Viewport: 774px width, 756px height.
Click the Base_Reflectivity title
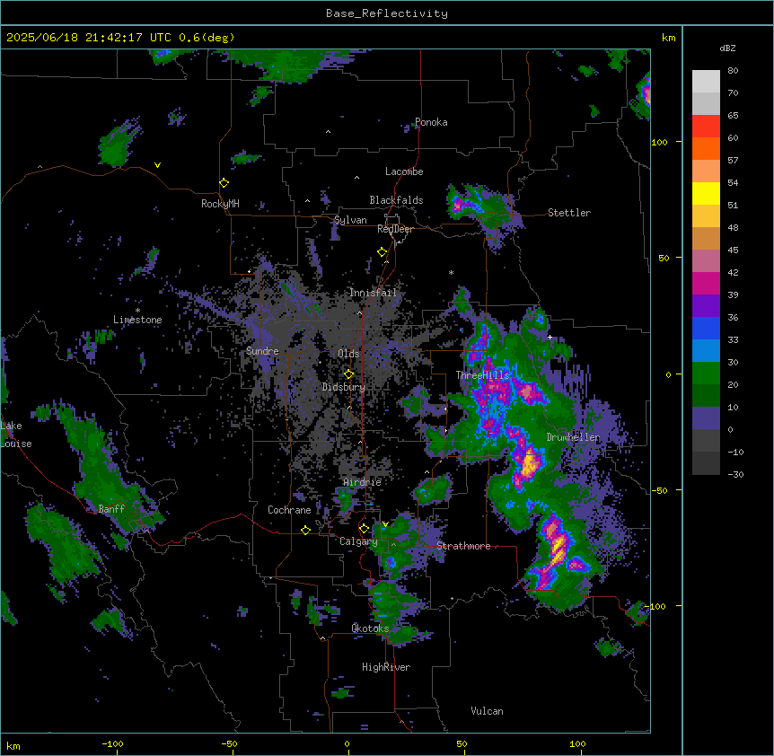387,13
